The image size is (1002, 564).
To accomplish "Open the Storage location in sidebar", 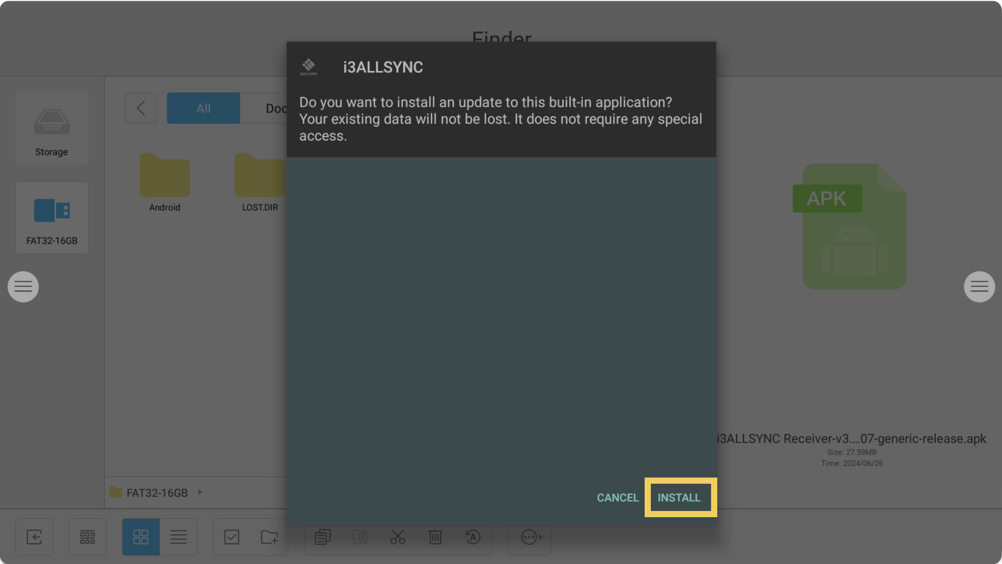I will (51, 129).
